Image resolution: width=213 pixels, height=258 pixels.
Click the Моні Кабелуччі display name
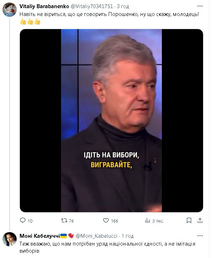[x=40, y=236]
